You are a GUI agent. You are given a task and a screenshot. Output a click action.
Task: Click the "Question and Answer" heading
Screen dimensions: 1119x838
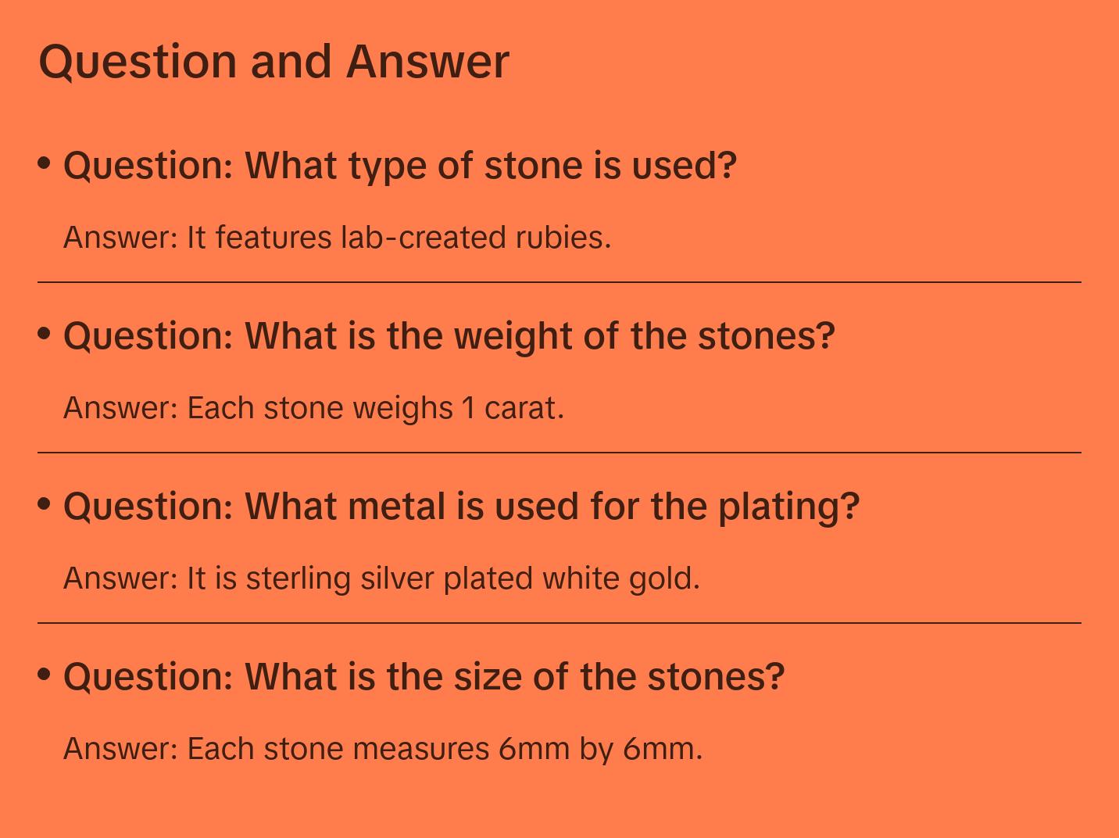(x=273, y=62)
